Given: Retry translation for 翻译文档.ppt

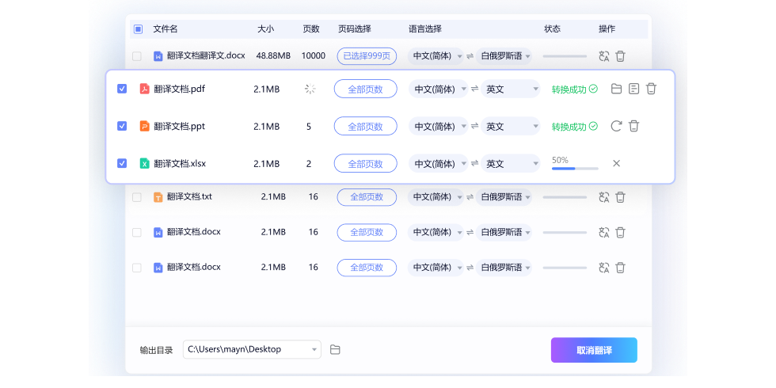Looking at the screenshot, I should click(617, 127).
